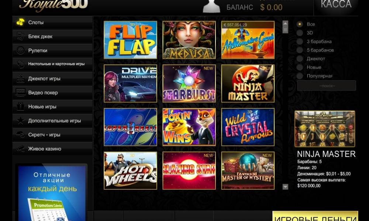
Task: Open the Wild Crystal Arrows game
Action: point(248,127)
